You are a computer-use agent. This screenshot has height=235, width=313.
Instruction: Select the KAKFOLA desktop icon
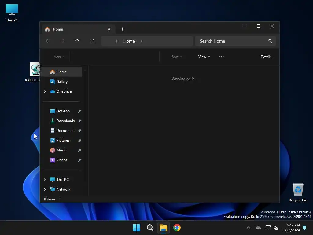(32, 72)
